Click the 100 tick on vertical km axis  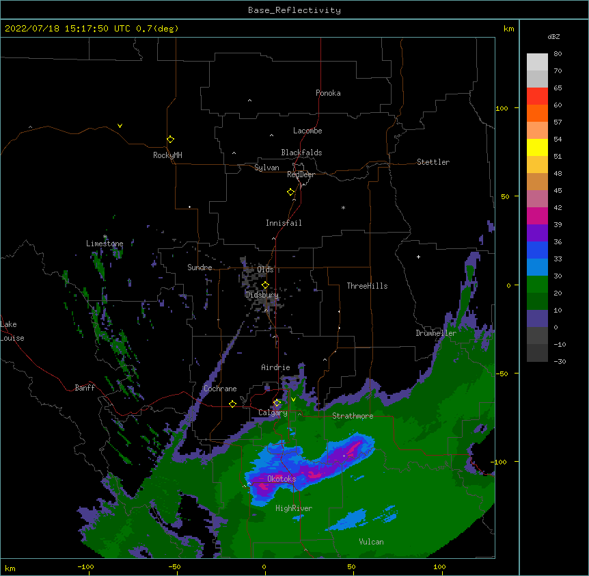(x=502, y=108)
